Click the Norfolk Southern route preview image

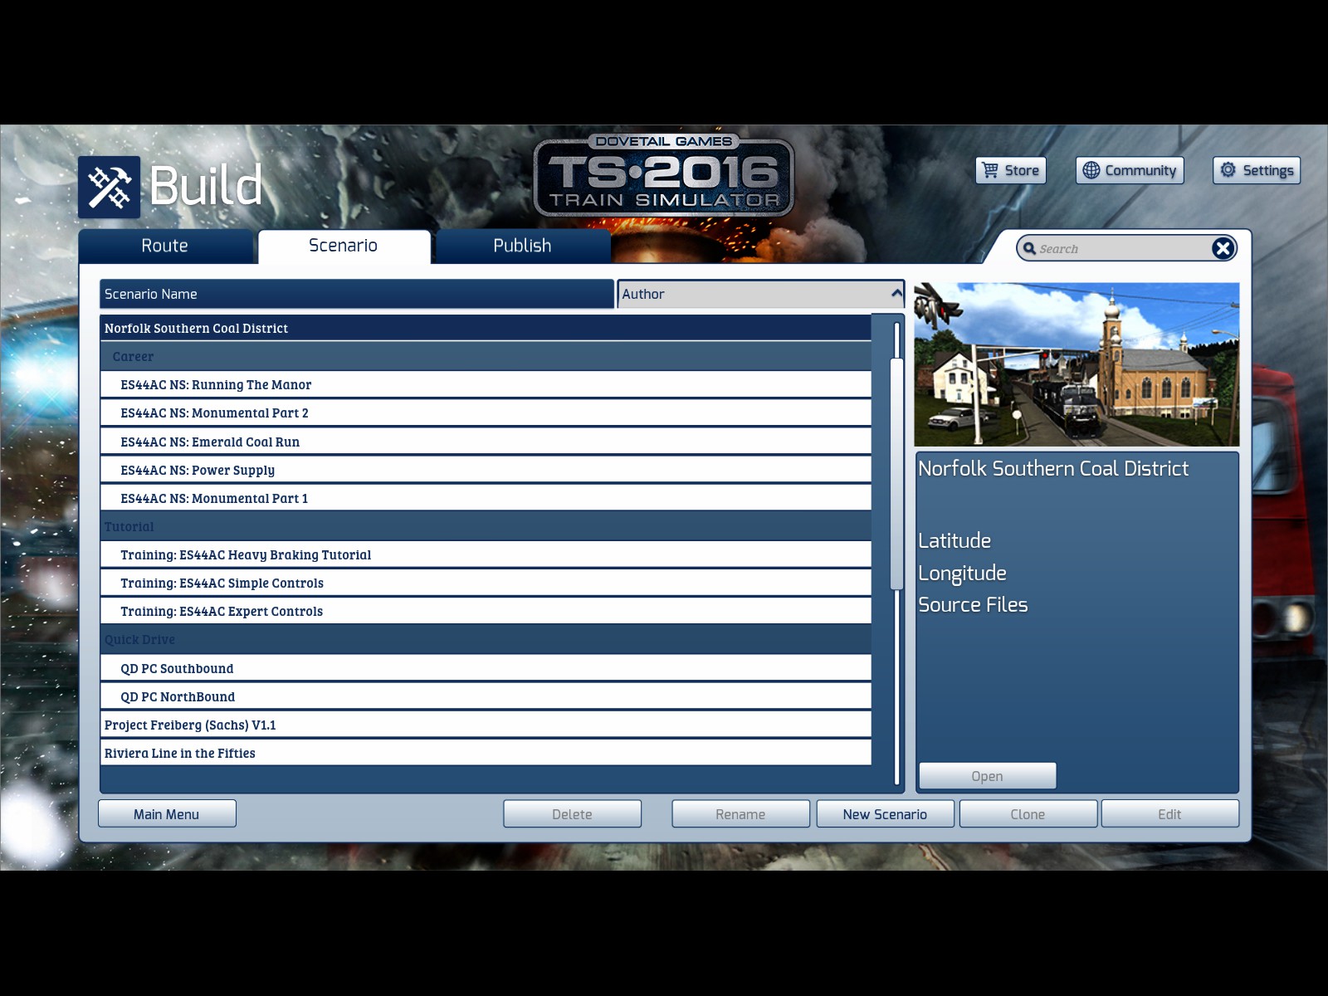(1077, 364)
